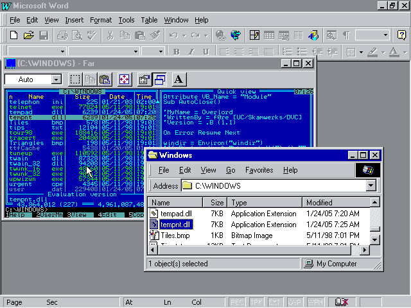The image size is (411, 308).
Task: Expand the Address bar dropdown in Windows explorer
Action: click(371, 185)
